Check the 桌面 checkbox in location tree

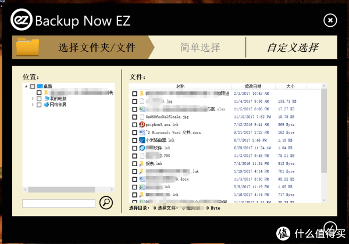[33, 87]
